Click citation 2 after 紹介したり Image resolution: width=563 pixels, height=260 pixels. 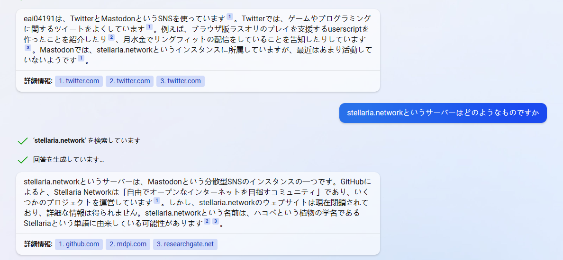pyautogui.click(x=111, y=37)
